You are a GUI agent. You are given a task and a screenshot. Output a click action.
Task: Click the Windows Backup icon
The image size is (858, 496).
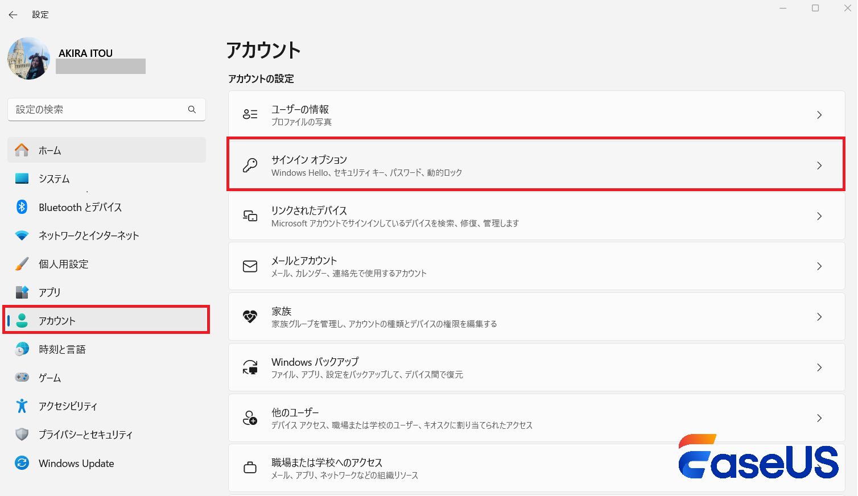[250, 367]
